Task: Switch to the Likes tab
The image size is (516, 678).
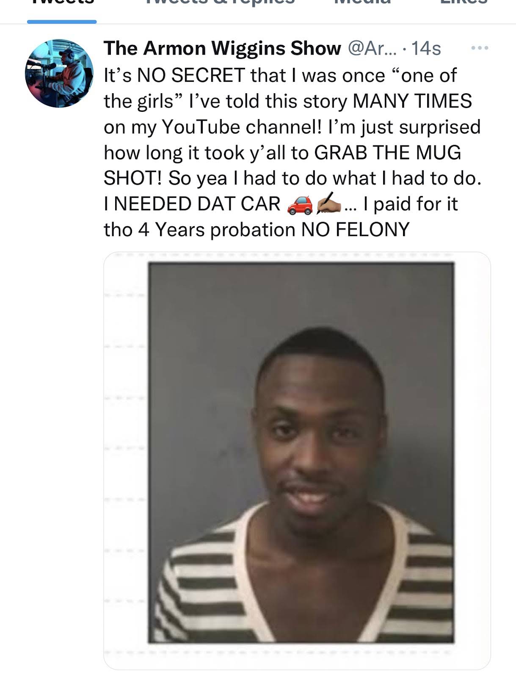Action: point(464,3)
